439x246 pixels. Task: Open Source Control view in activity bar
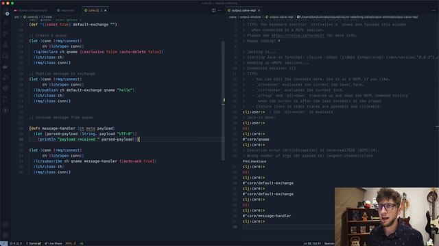pyautogui.click(x=5, y=33)
